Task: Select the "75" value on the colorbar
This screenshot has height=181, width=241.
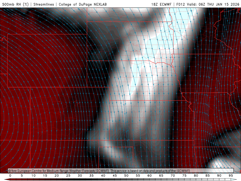Action: pos(184,176)
